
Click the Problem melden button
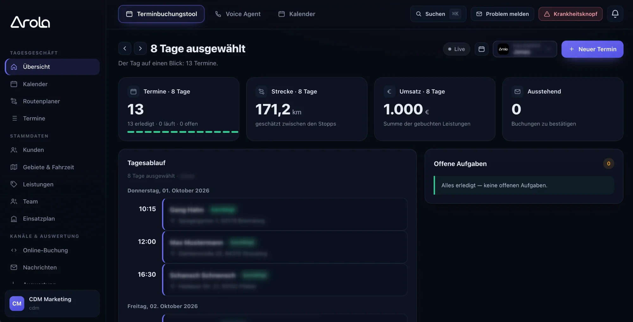(x=502, y=14)
